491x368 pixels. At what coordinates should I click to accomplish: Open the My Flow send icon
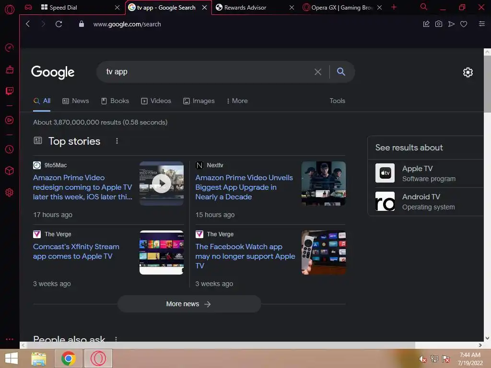tap(451, 24)
